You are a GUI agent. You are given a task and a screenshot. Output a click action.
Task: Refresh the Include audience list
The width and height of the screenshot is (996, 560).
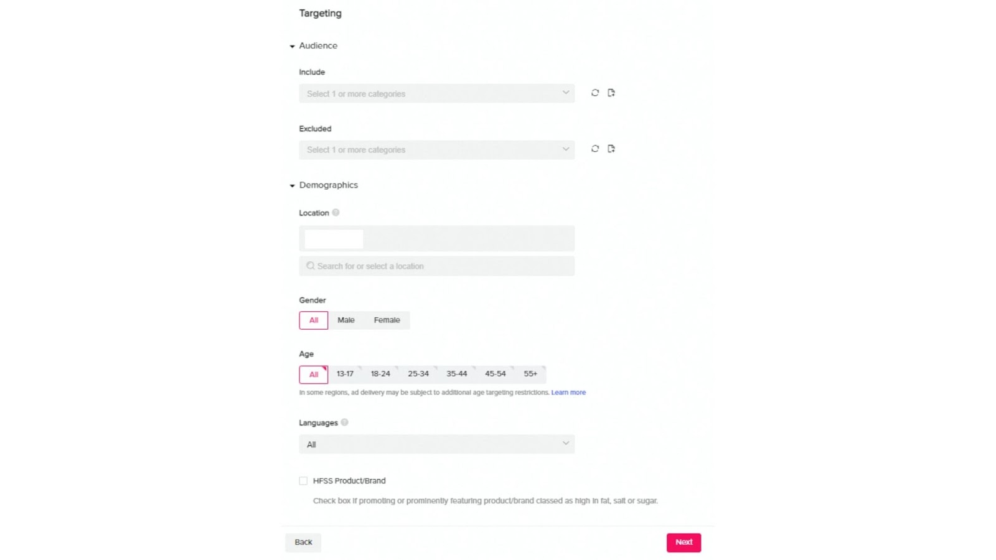pos(595,93)
